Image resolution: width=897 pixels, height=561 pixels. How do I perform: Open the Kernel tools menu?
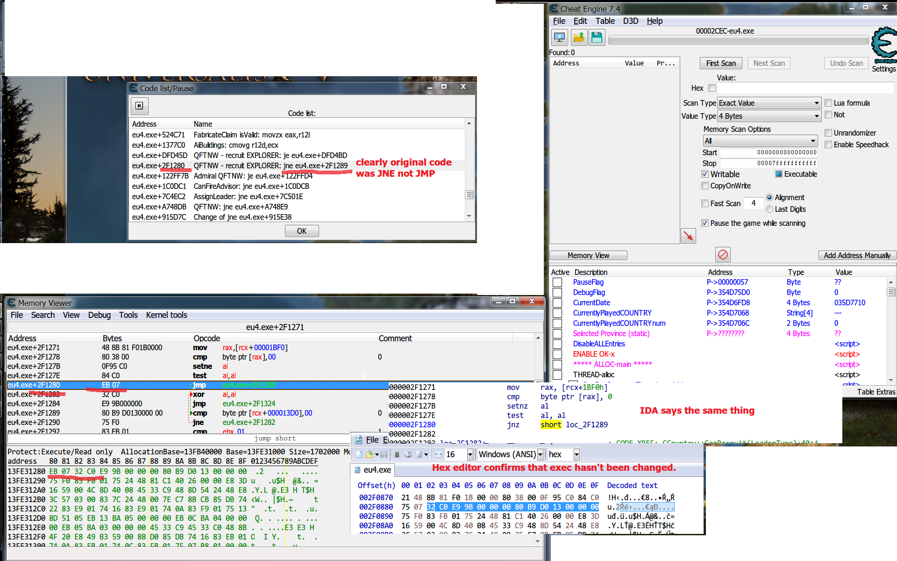point(166,315)
